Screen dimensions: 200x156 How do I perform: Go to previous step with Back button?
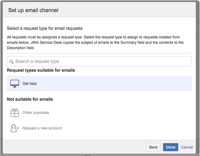click(153, 147)
